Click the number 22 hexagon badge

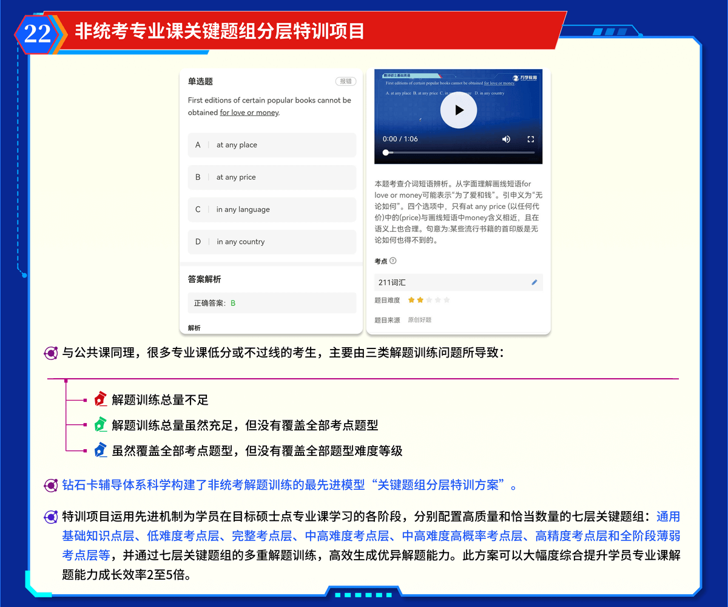tap(37, 33)
